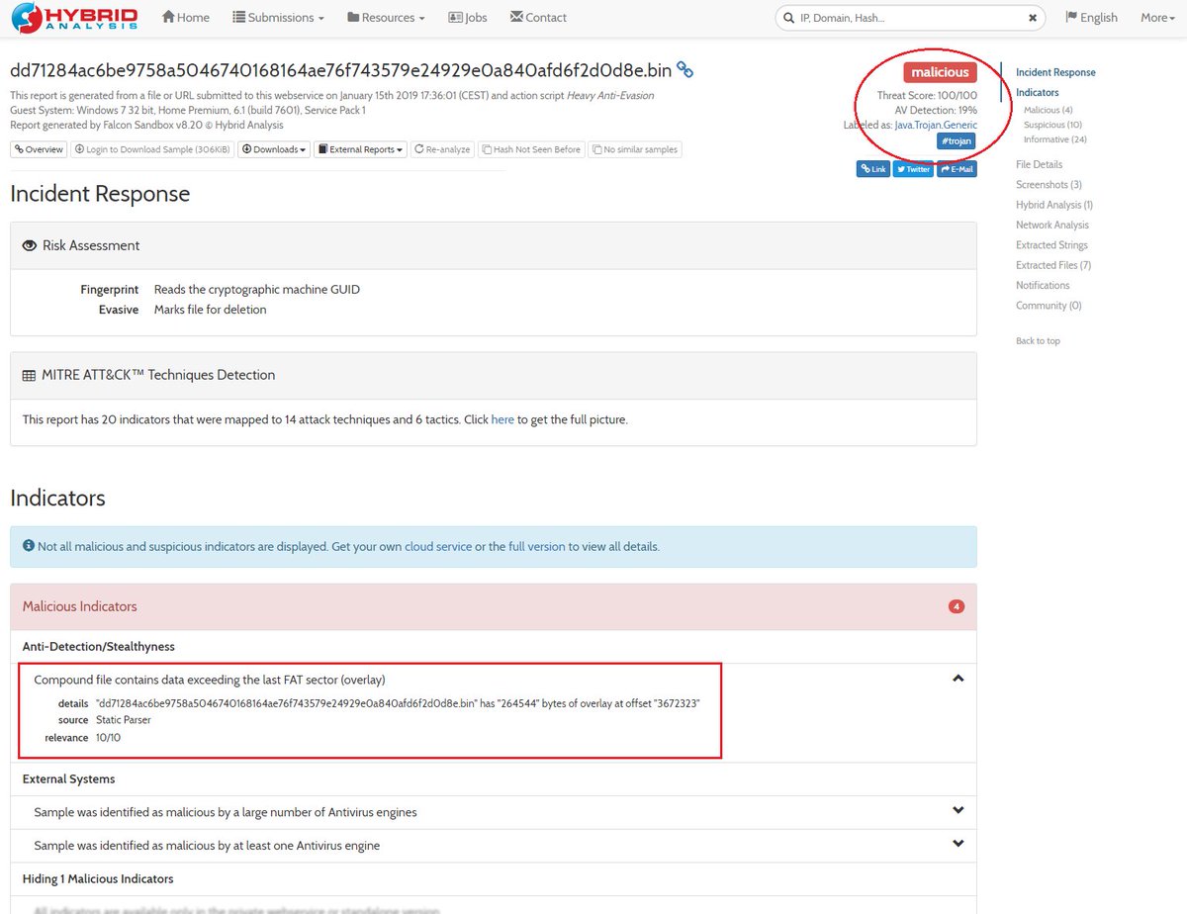Clear the search field with the X icon
Screen dimensions: 1187x914
[1033, 18]
